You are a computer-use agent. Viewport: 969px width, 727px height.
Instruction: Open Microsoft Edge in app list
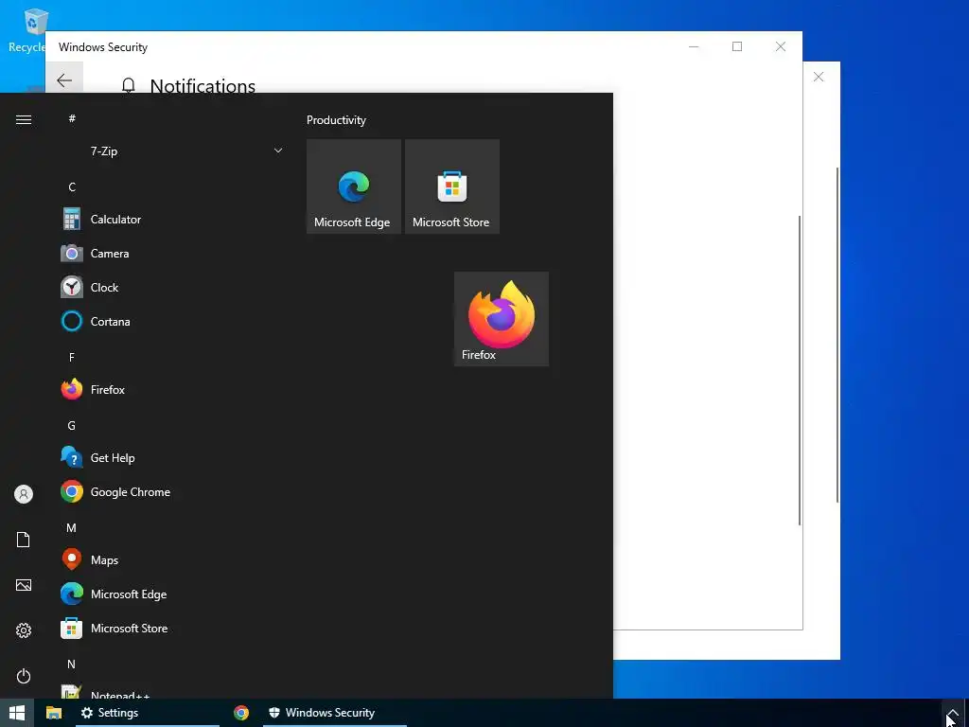171,594
